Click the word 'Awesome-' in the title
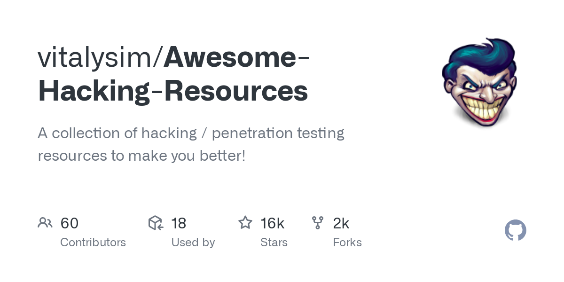This screenshot has width=564, height=282. (236, 57)
